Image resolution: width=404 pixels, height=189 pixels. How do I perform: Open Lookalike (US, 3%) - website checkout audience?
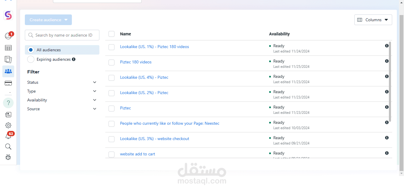155,139
